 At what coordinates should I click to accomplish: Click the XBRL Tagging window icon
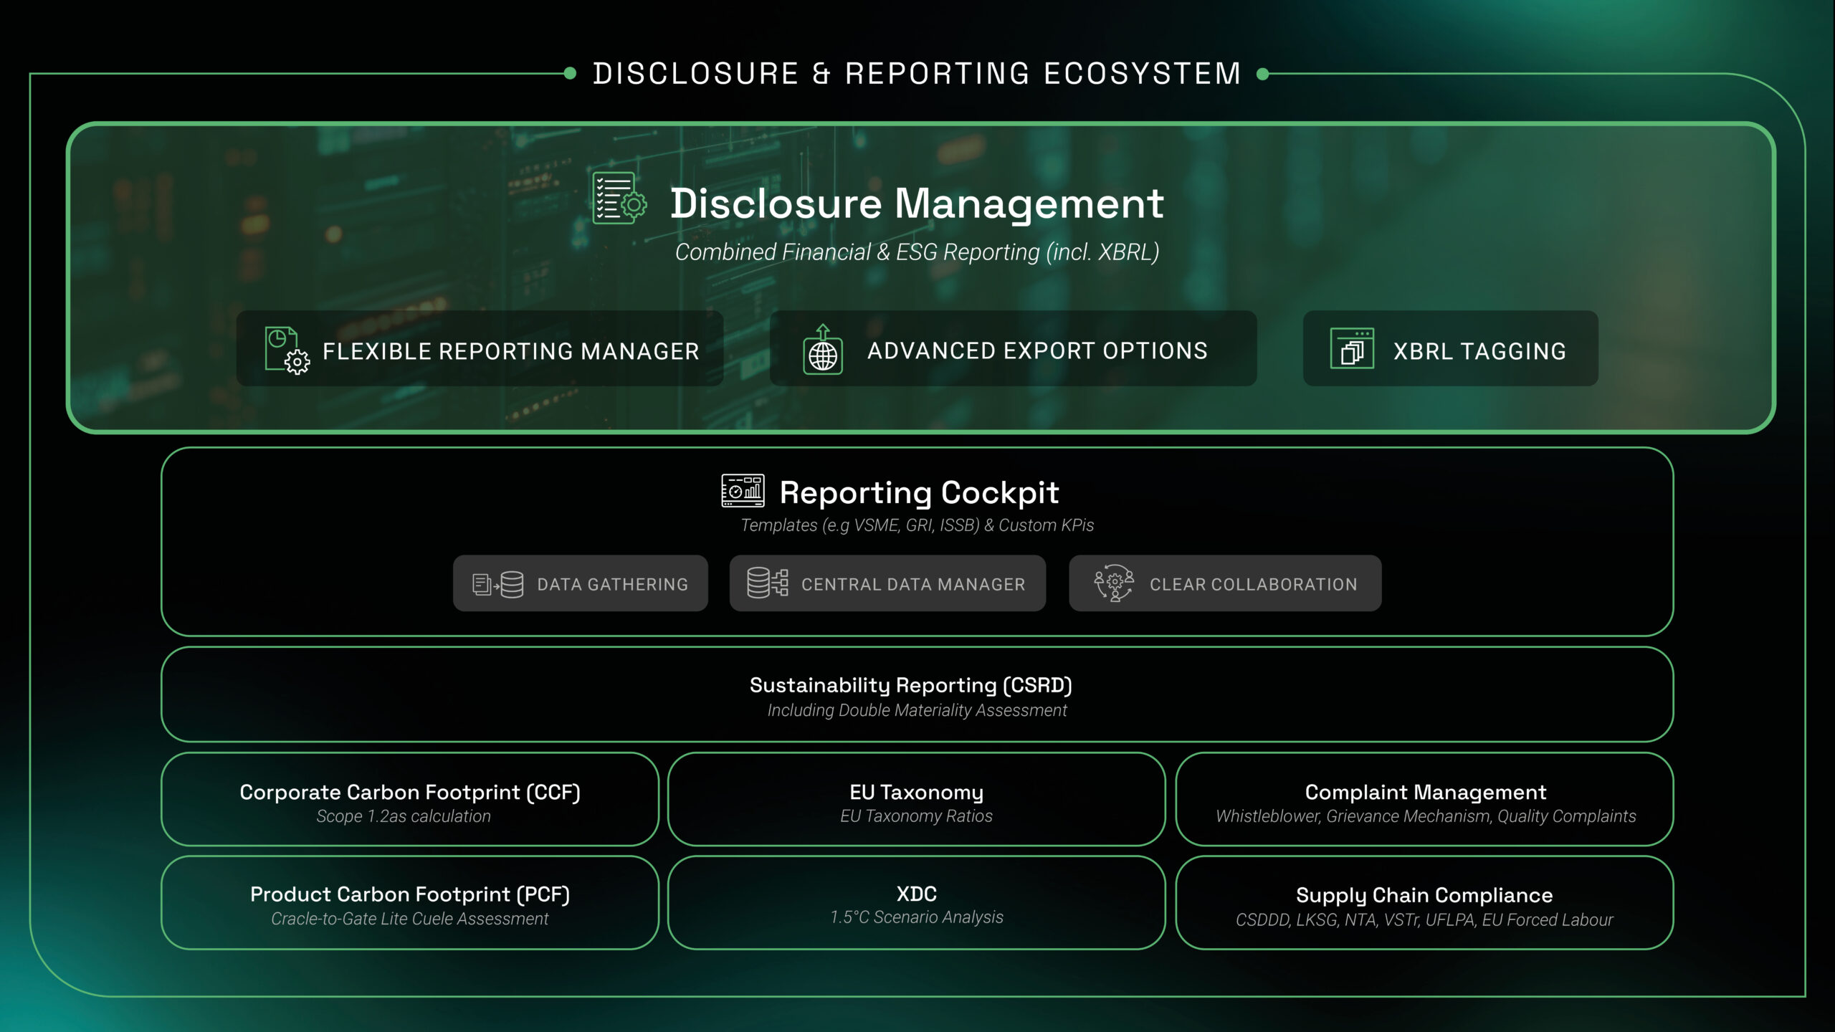(x=1351, y=349)
